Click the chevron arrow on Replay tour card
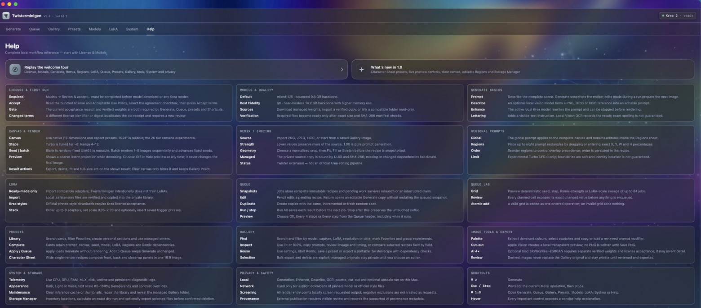Screen dimensions: 701x308 point(342,69)
